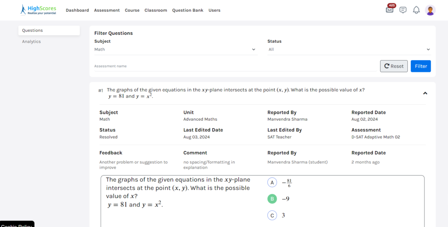Open the Assessment menu item
Viewport: 448px width, 227px height.
click(107, 10)
